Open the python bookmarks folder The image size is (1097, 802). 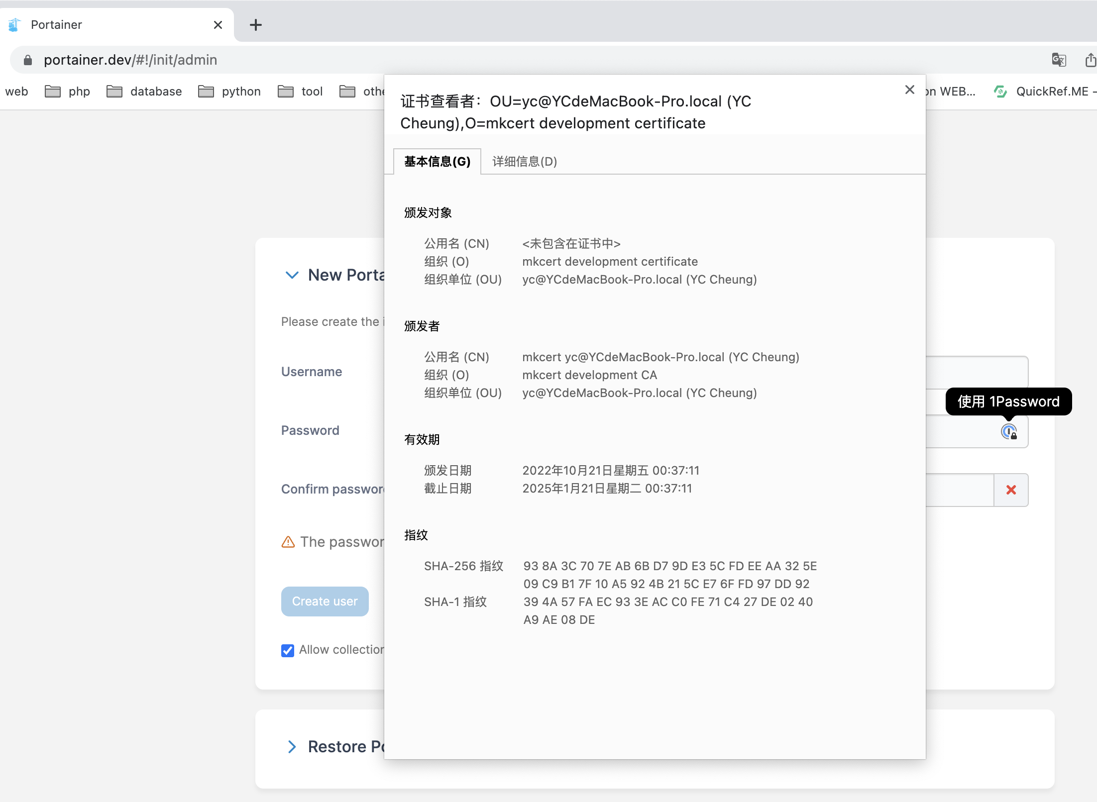[x=229, y=92]
